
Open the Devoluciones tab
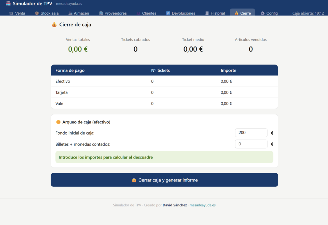click(181, 13)
